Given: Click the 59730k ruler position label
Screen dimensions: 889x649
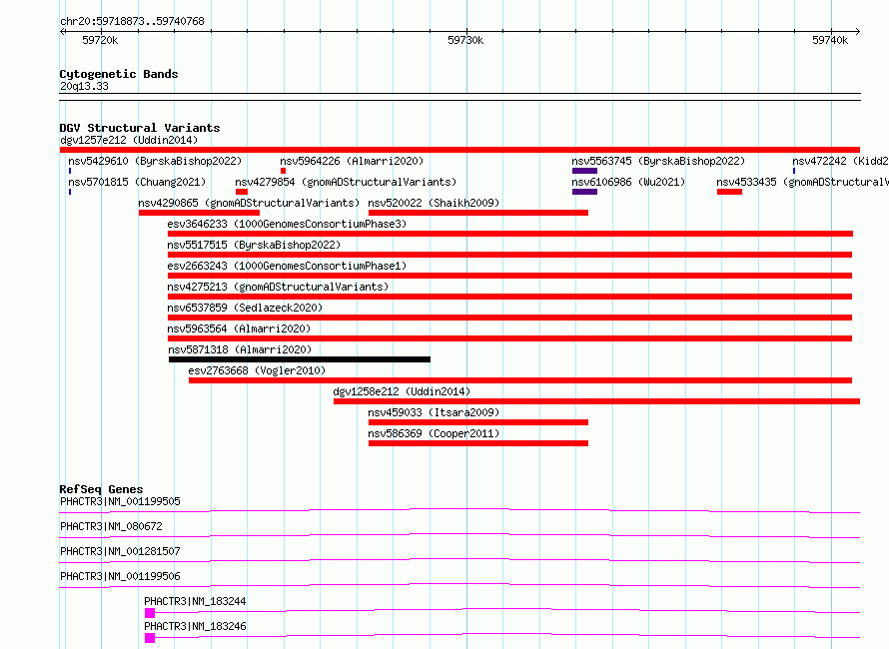Looking at the screenshot, I should click(x=465, y=40).
